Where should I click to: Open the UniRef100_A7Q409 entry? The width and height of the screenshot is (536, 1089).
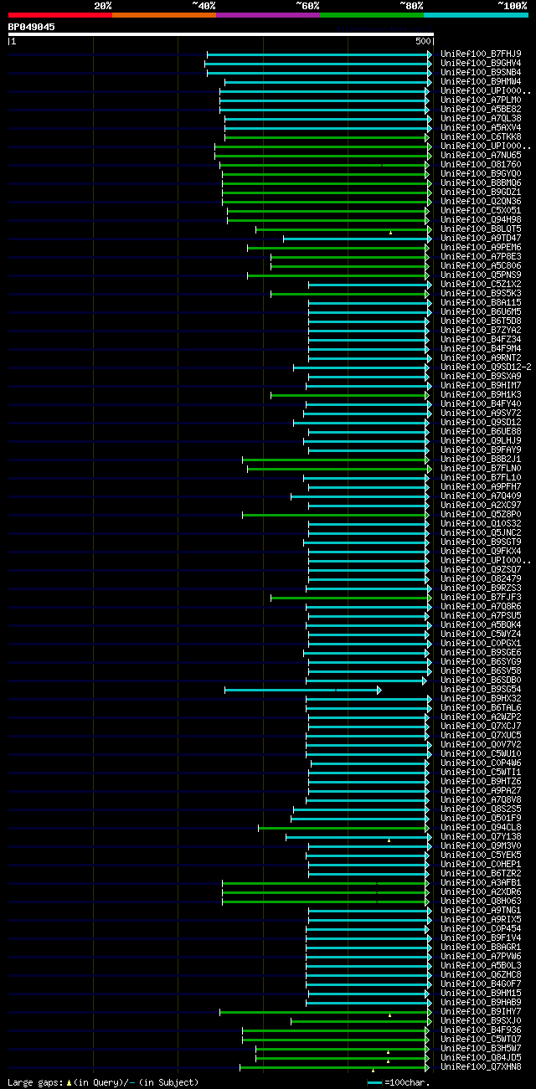481,496
